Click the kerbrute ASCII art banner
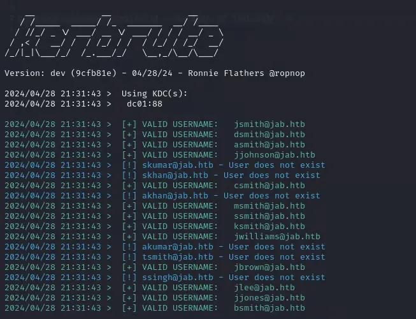 point(114,36)
